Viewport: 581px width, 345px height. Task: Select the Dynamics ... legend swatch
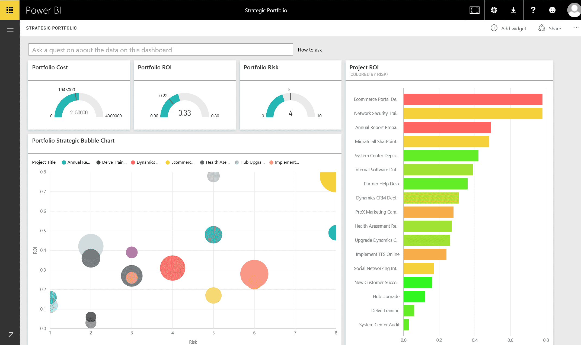(x=133, y=162)
